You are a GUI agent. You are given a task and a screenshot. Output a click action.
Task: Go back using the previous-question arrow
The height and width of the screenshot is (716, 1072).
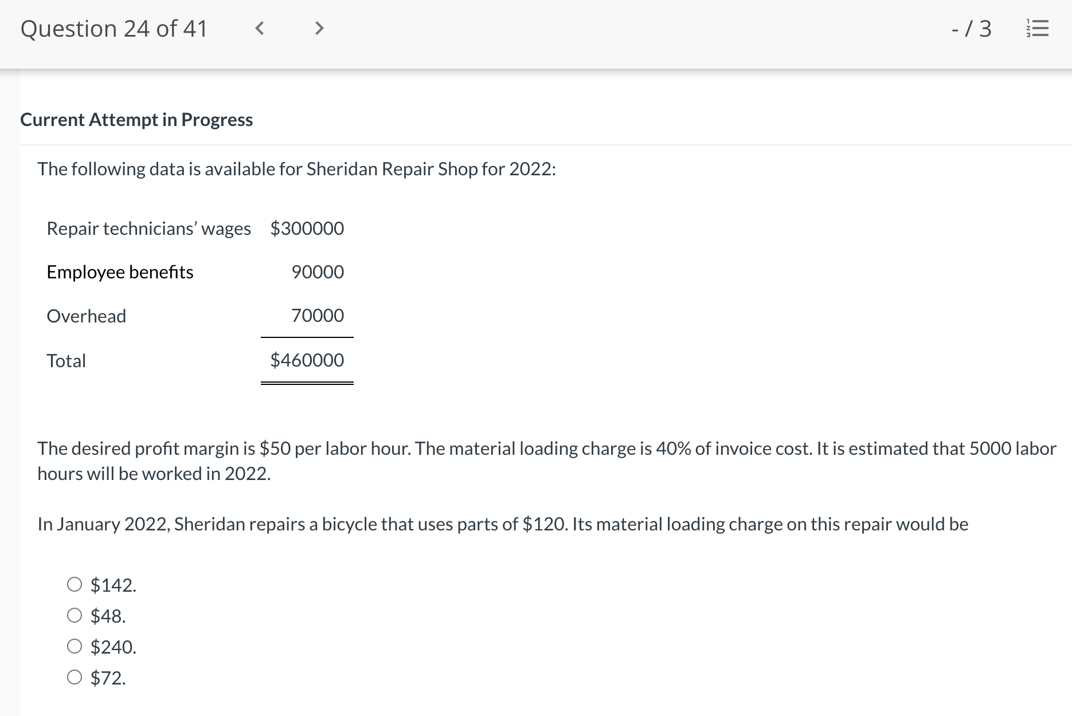[x=259, y=29]
